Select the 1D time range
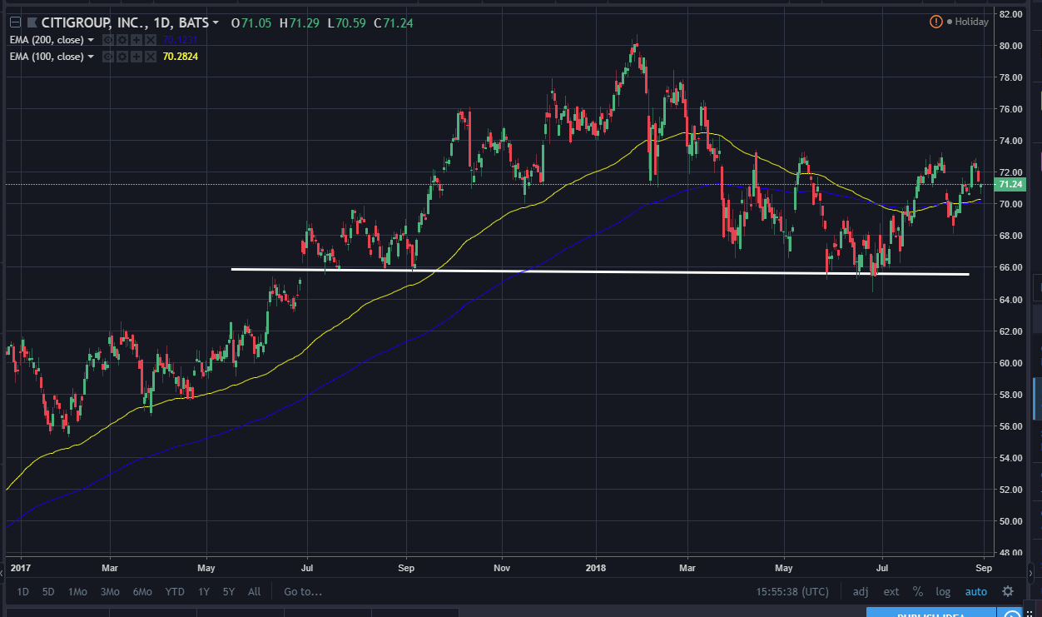The image size is (1042, 617). (x=23, y=592)
